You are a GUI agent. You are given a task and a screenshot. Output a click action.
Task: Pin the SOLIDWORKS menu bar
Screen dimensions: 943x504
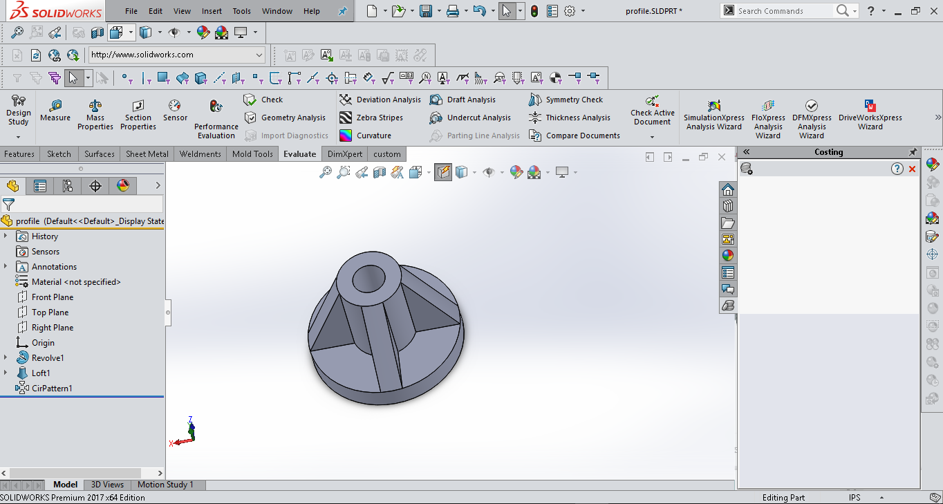(x=342, y=11)
